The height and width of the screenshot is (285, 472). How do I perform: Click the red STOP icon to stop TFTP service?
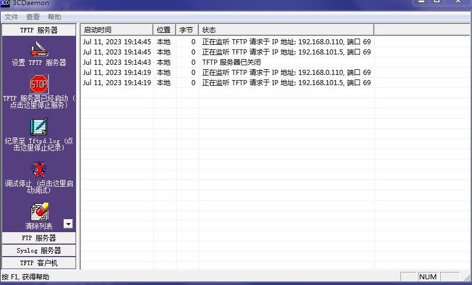click(x=39, y=84)
